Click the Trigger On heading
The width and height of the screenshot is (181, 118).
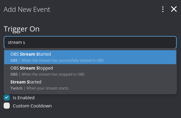pyautogui.click(x=22, y=29)
